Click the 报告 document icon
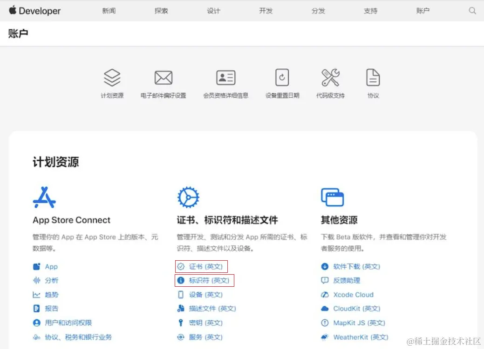 [36, 309]
